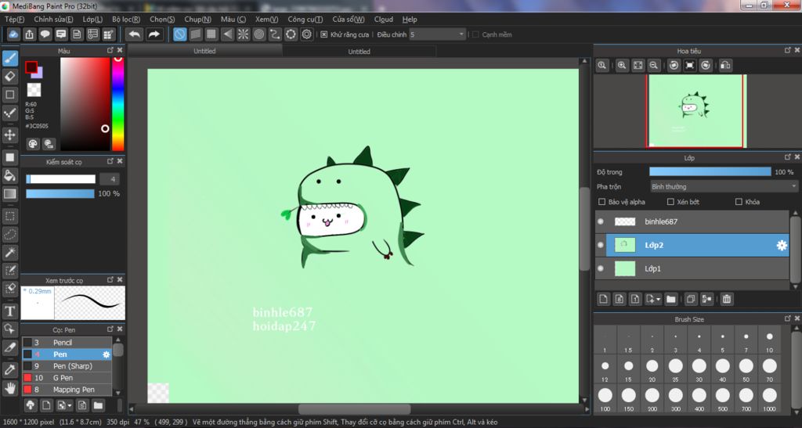Pick brush size 100 in Brush Size panel
Viewport: 802px width, 428px height.
(605, 398)
